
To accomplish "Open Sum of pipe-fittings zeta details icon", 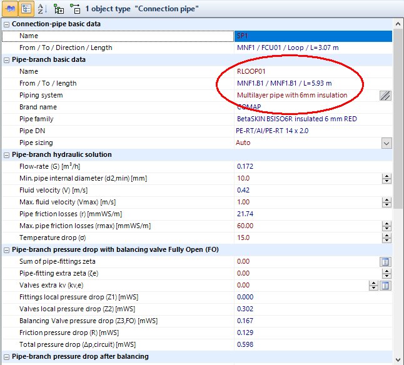I will (386, 262).
